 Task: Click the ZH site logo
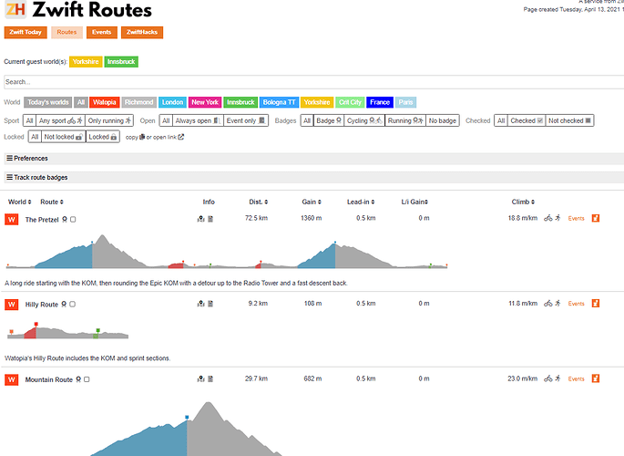[x=15, y=9]
